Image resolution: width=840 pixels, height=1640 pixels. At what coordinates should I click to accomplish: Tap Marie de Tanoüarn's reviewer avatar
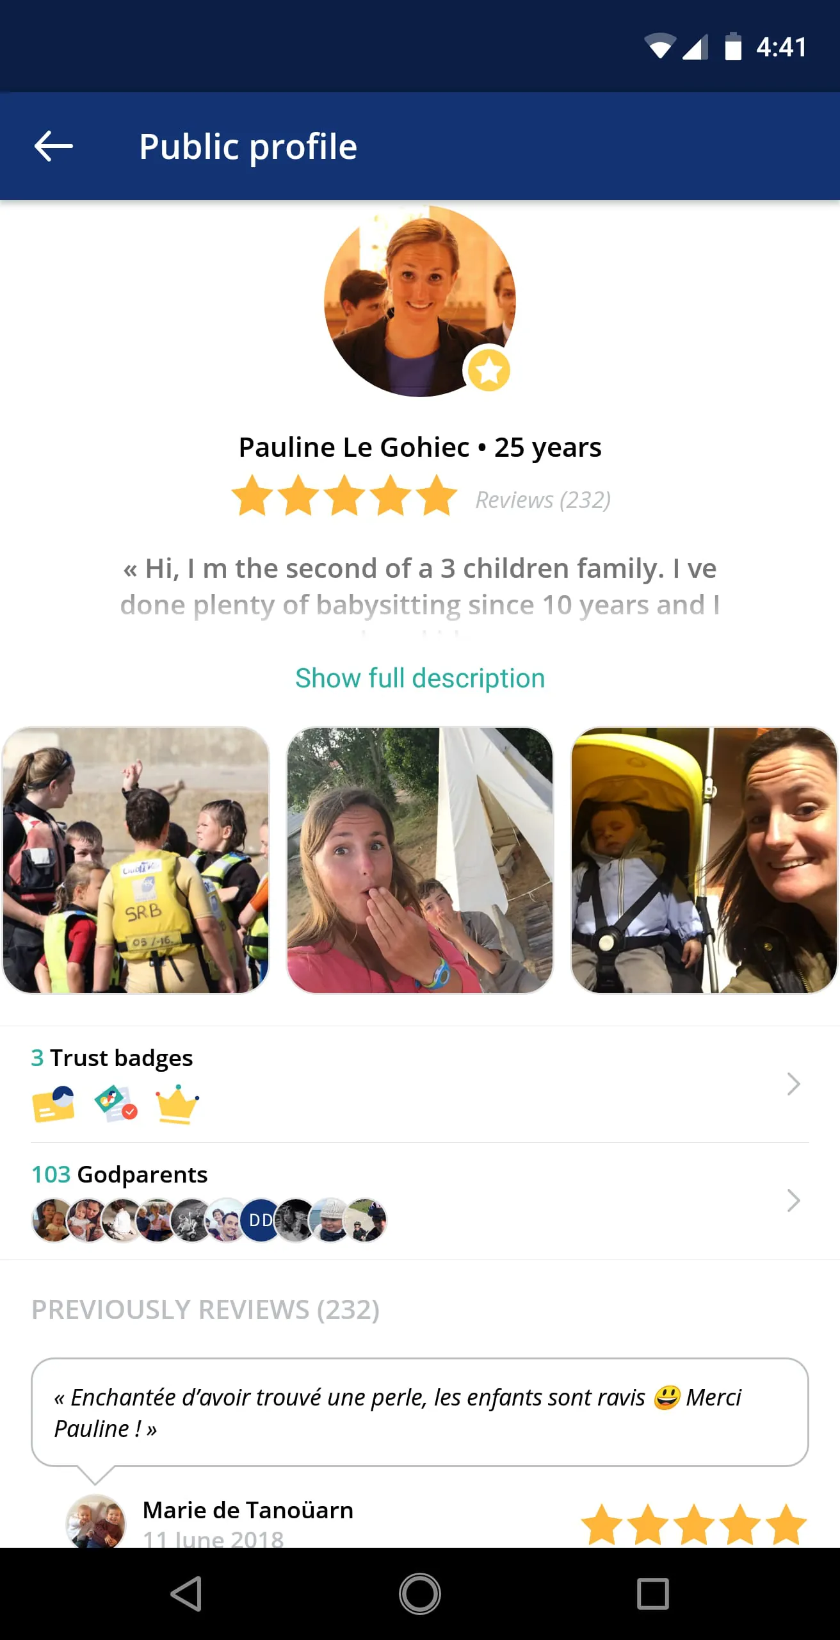[96, 1522]
